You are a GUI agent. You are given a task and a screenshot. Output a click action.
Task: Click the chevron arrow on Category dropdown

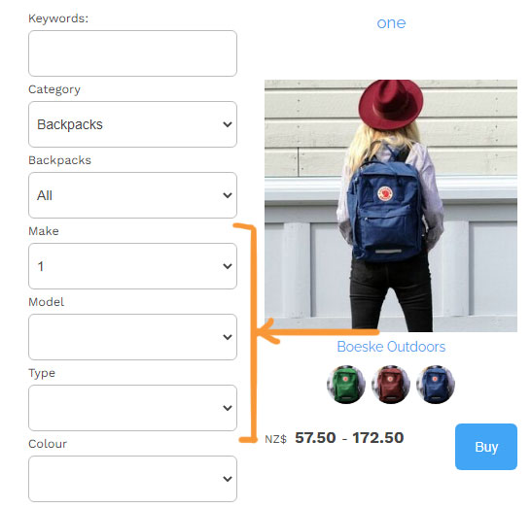pyautogui.click(x=228, y=124)
